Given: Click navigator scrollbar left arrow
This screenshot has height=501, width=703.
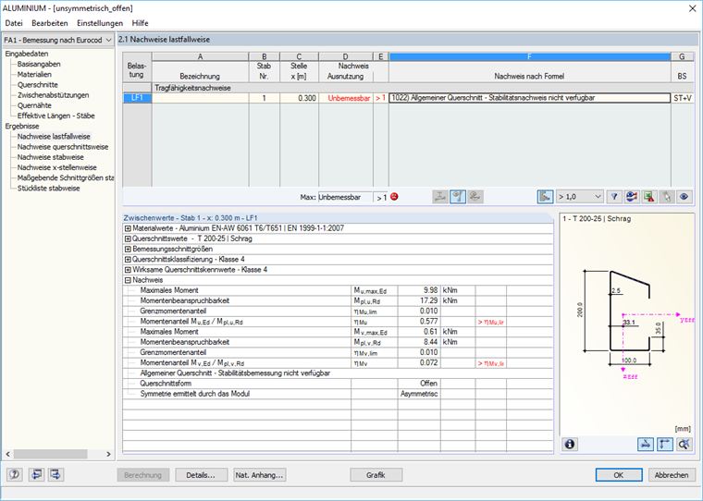Looking at the screenshot, I should [x=7, y=454].
